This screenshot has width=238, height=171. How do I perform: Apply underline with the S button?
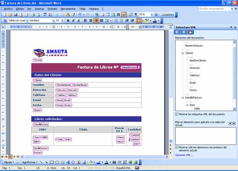(78, 20)
